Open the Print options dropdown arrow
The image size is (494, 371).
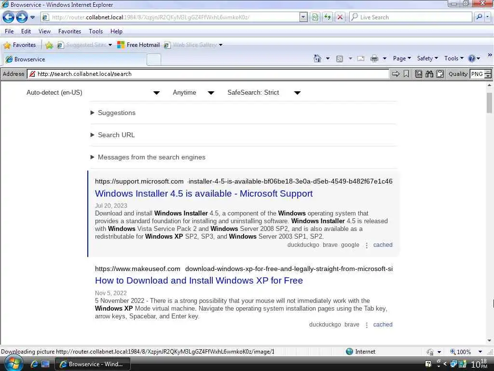384,58
